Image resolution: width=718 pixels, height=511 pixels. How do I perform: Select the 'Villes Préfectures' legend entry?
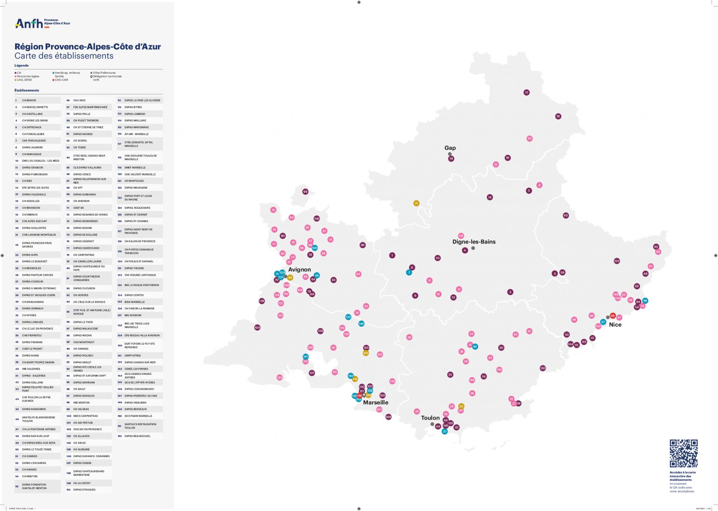103,73
